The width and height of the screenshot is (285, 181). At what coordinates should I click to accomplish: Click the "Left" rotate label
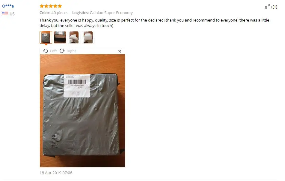point(53,51)
